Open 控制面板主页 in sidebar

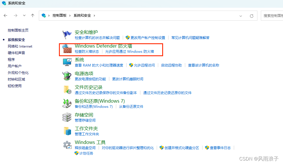[x=18, y=30]
